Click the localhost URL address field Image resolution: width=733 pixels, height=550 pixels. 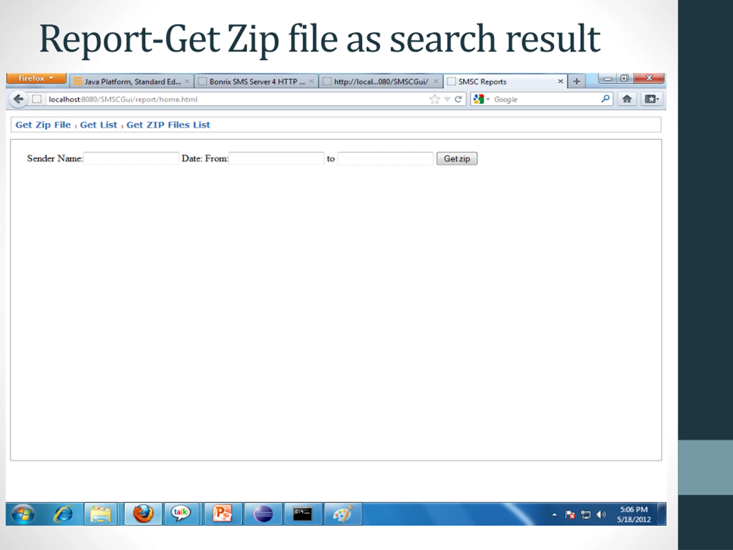(x=238, y=99)
